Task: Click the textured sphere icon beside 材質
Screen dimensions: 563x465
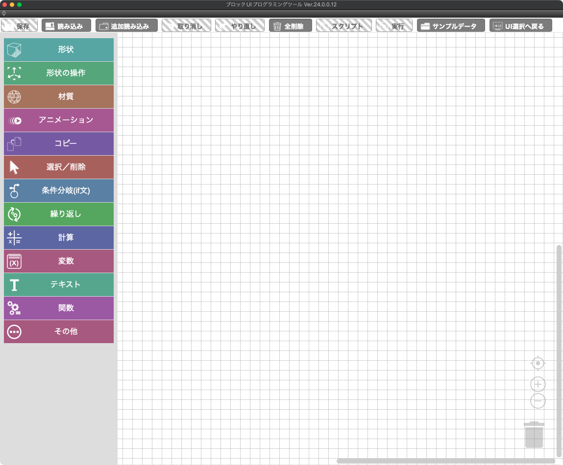Action: [14, 97]
